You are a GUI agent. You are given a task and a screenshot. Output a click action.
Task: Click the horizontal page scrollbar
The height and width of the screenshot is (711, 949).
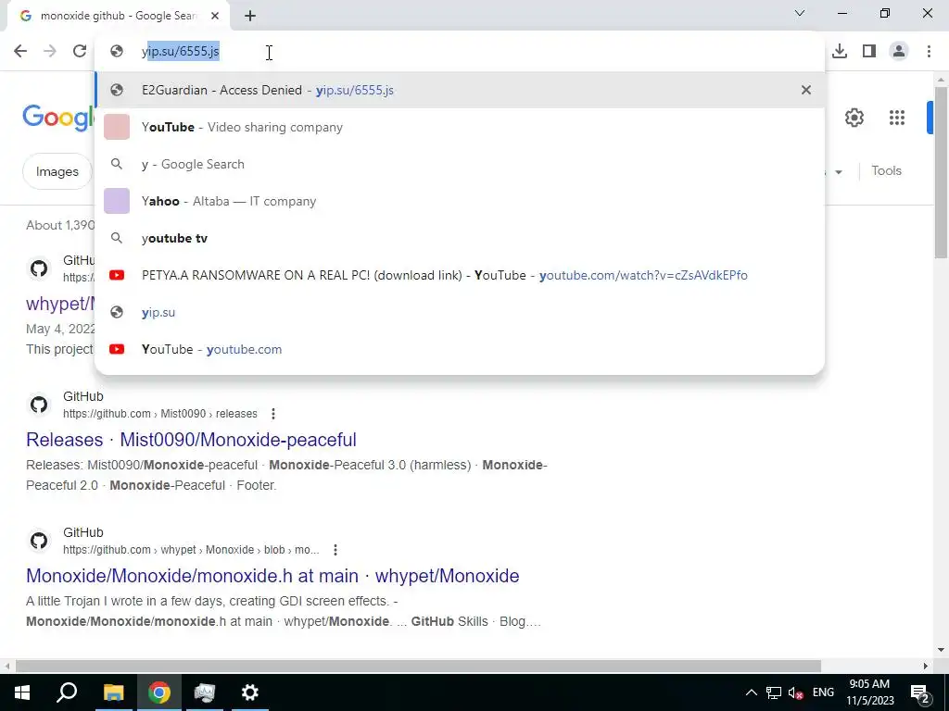418,666
